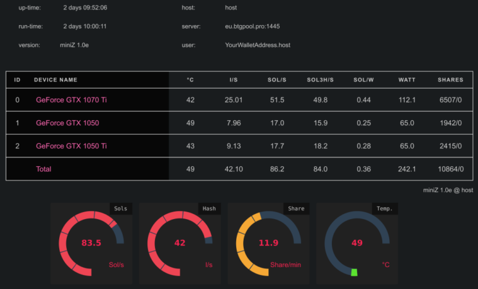478x289 pixels.
Task: Select the GeForce GTX 1050 Ti device
Action: 71,146
